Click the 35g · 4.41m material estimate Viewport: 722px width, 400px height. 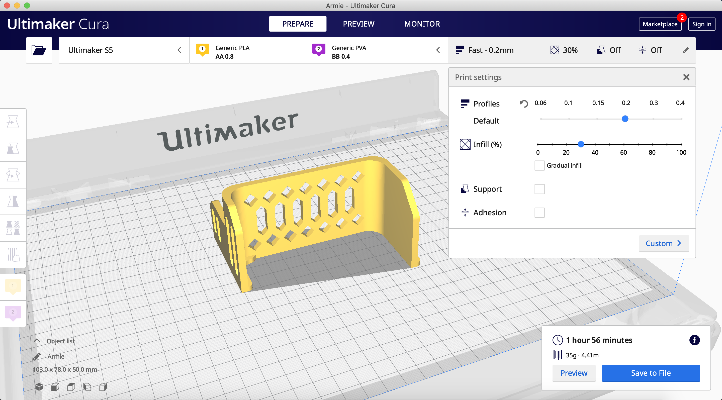(x=582, y=355)
